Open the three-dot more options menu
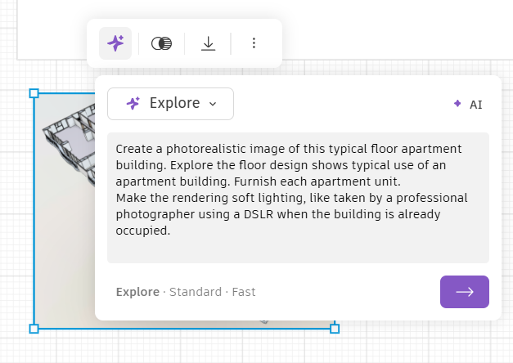 [x=254, y=43]
